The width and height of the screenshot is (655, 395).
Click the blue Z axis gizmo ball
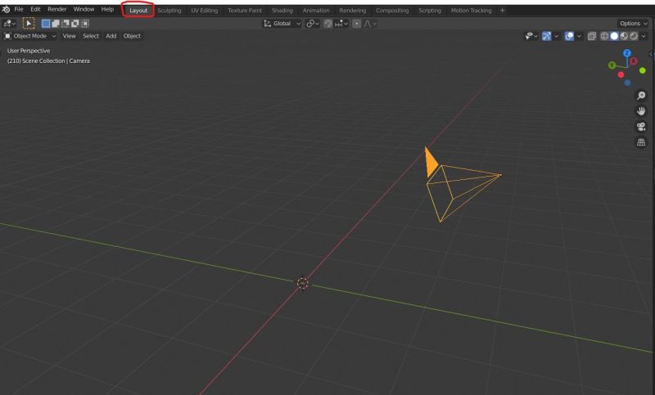(626, 53)
